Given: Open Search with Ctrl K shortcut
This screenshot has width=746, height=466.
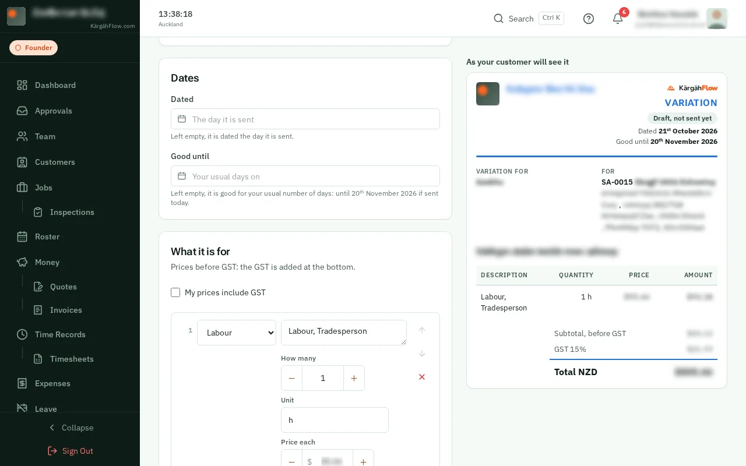Looking at the screenshot, I should click(529, 19).
